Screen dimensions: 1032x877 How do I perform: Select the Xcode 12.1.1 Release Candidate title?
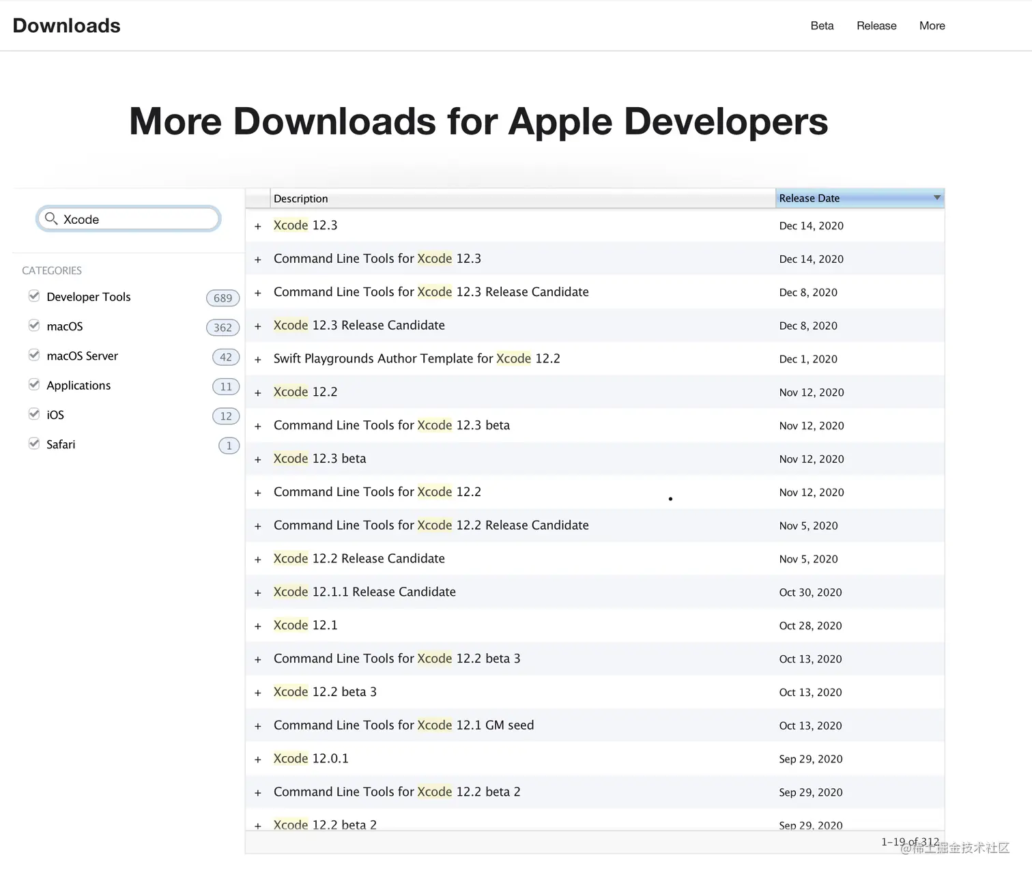click(x=364, y=592)
